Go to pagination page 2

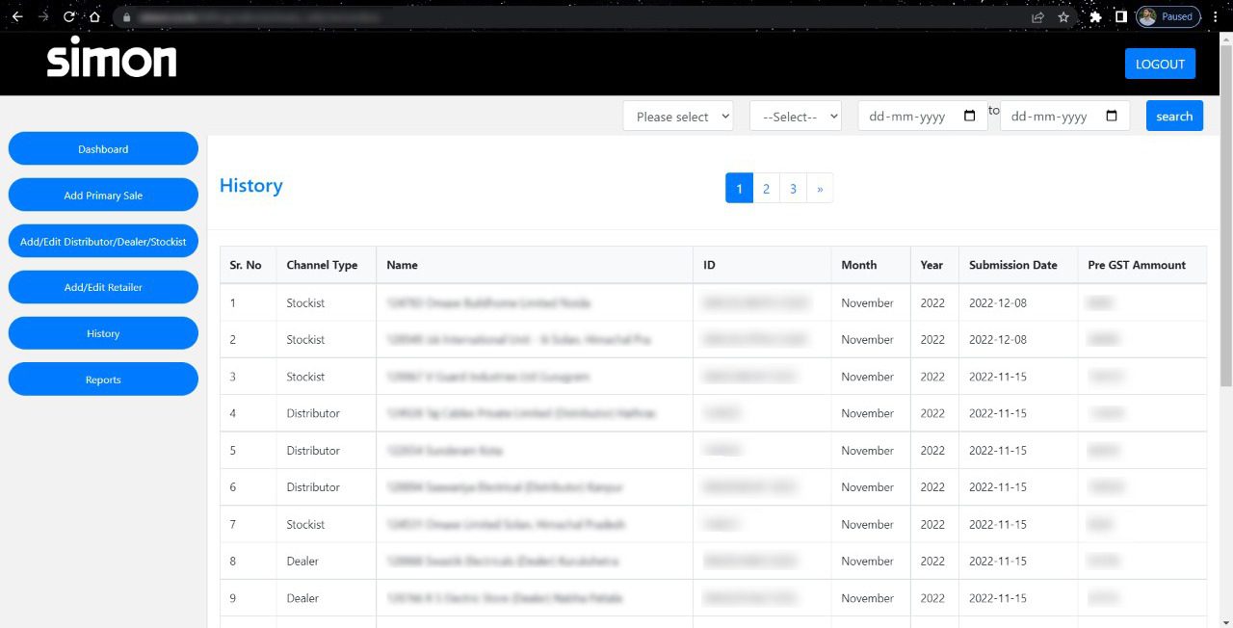(x=766, y=189)
